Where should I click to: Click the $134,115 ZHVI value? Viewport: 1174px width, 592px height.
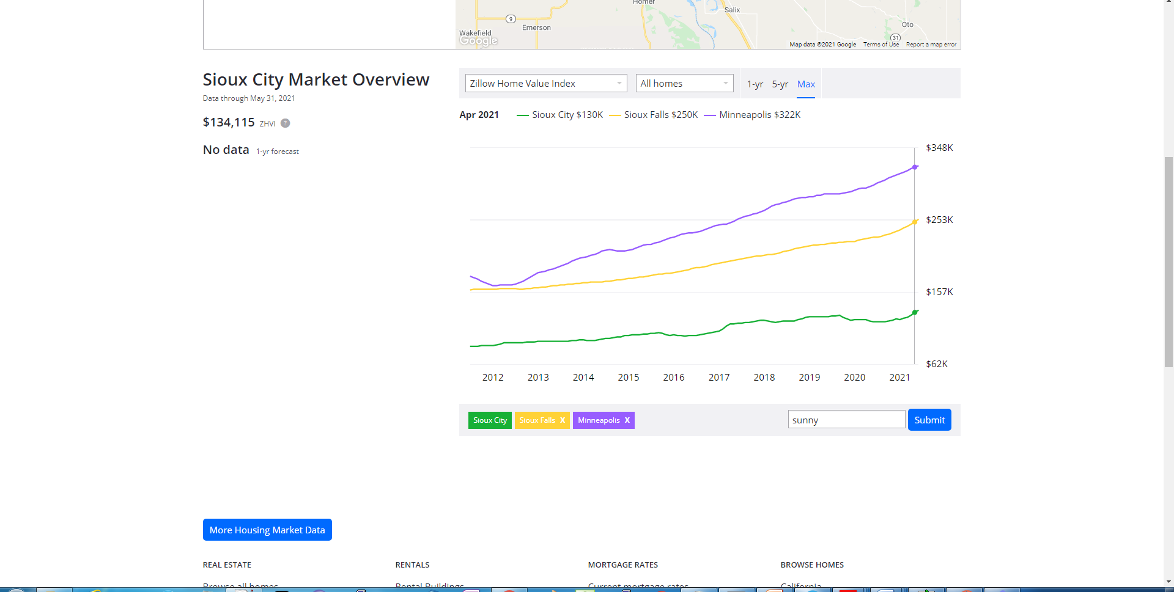(229, 122)
